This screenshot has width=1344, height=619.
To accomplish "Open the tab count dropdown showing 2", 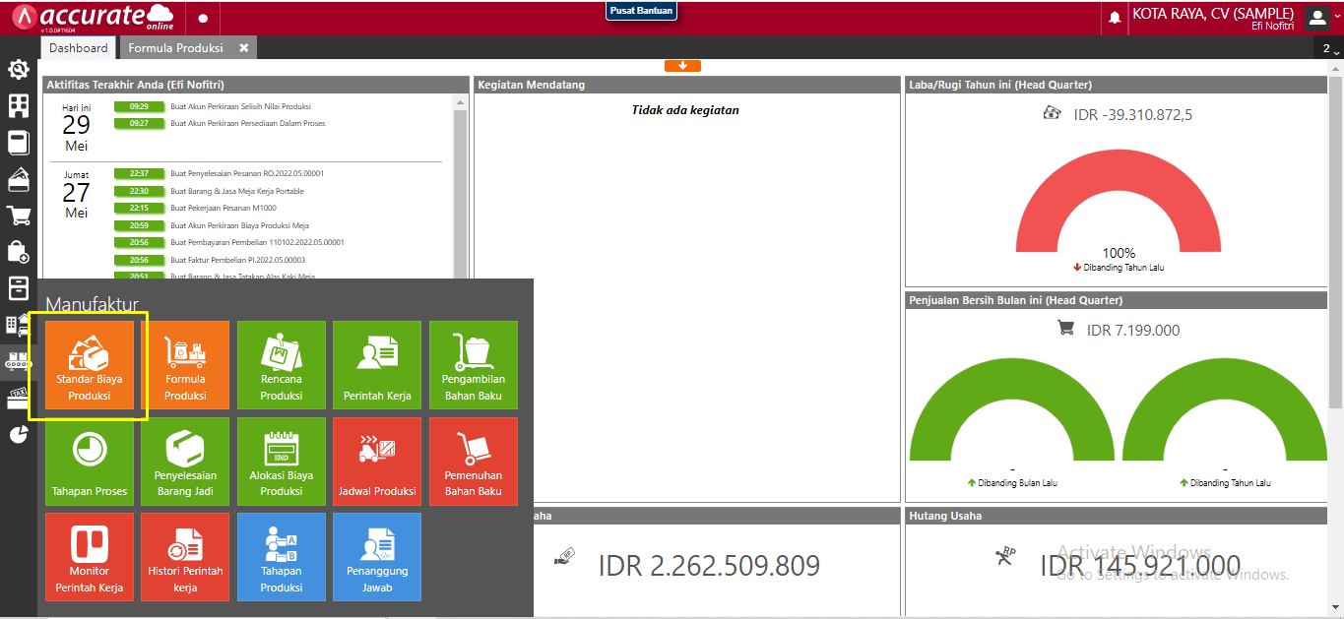I will click(1330, 48).
